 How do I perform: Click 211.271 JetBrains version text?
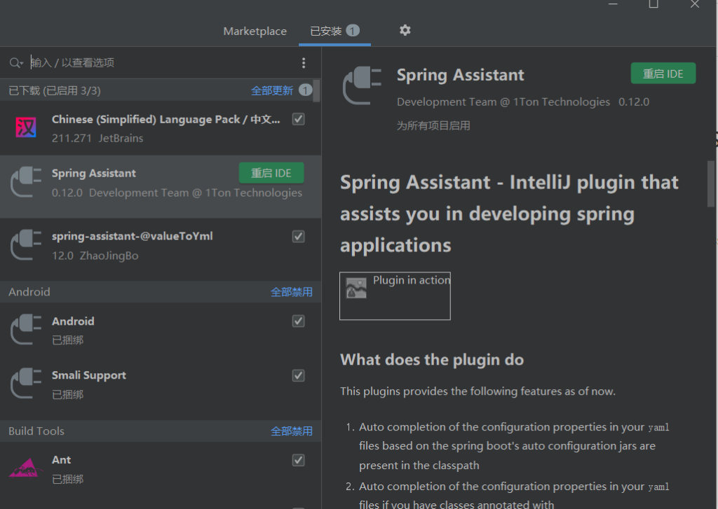point(97,138)
